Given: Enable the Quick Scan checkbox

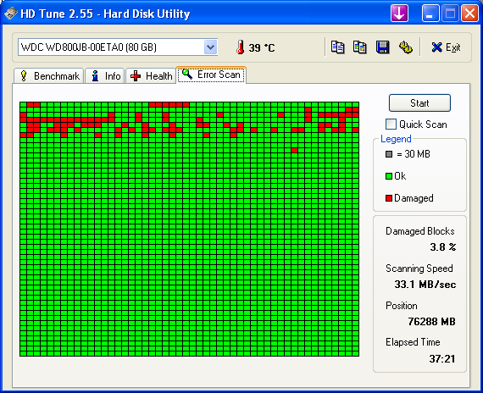Looking at the screenshot, I should click(391, 125).
